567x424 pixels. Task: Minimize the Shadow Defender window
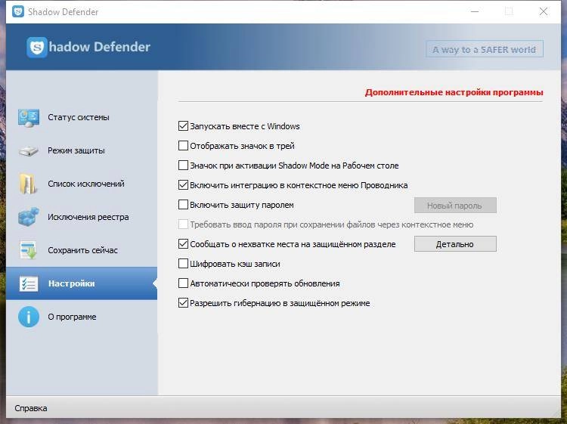click(475, 11)
